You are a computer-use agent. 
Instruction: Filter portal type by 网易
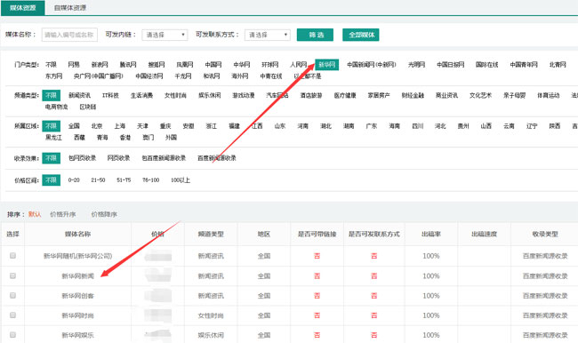[x=74, y=65]
